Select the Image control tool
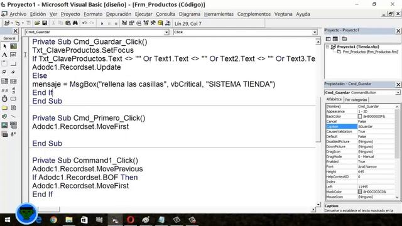The image size is (402, 226). pos(4,125)
